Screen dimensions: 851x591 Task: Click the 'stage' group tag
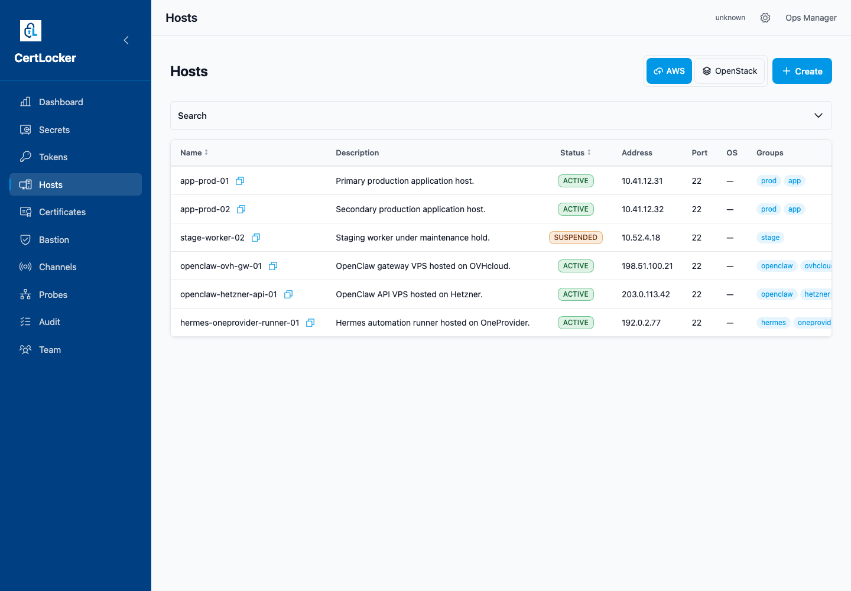pos(770,238)
